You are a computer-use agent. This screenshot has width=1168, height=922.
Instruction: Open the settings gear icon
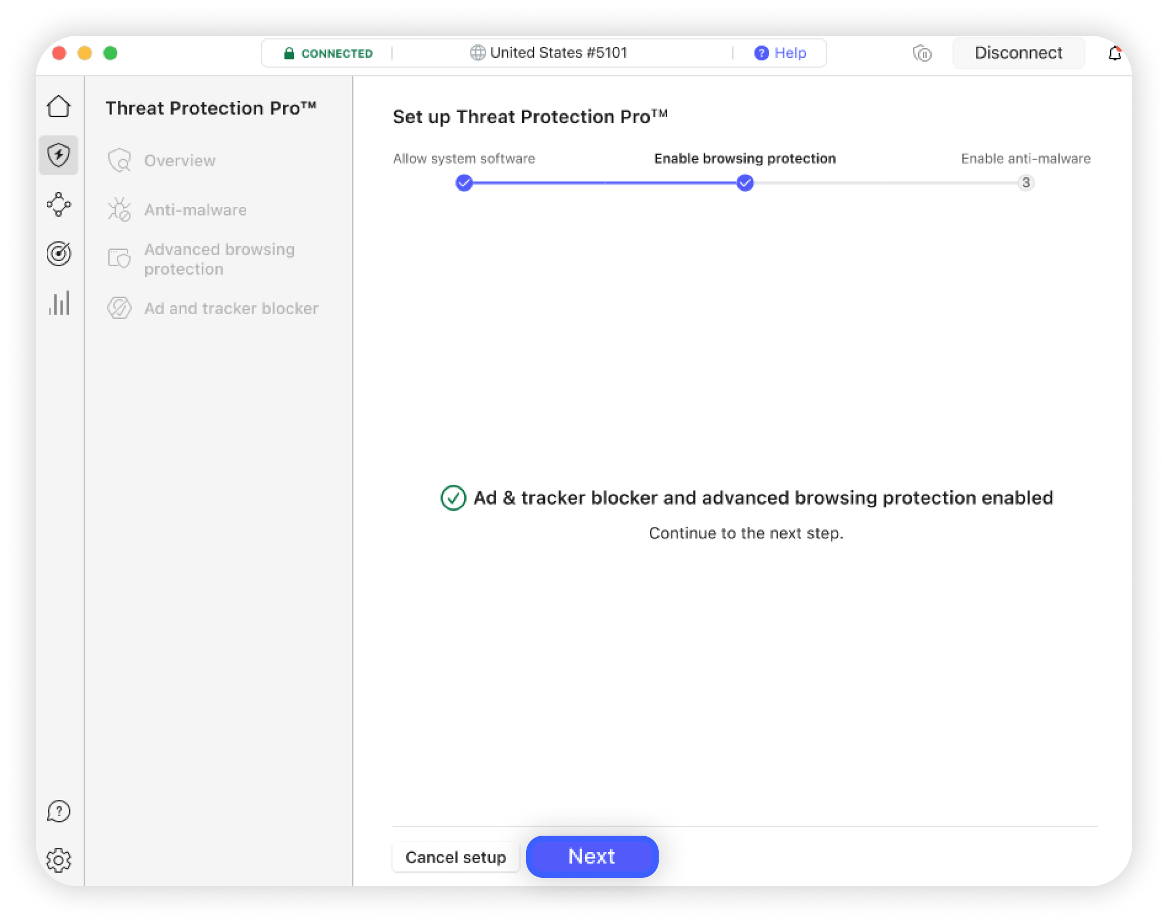[x=59, y=860]
